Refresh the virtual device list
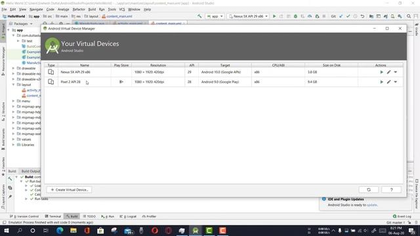 [369, 189]
